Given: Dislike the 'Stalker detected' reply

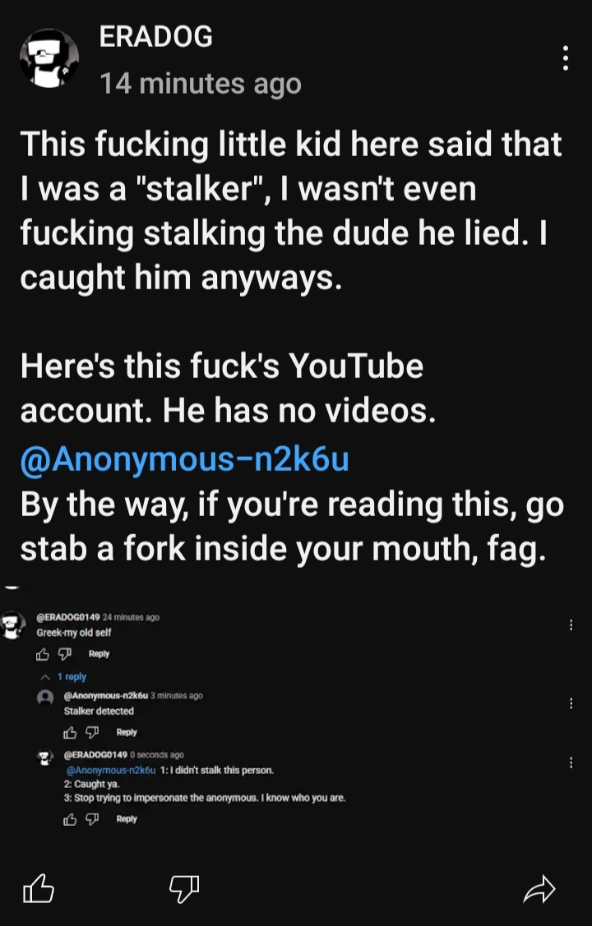Looking at the screenshot, I should click(93, 732).
